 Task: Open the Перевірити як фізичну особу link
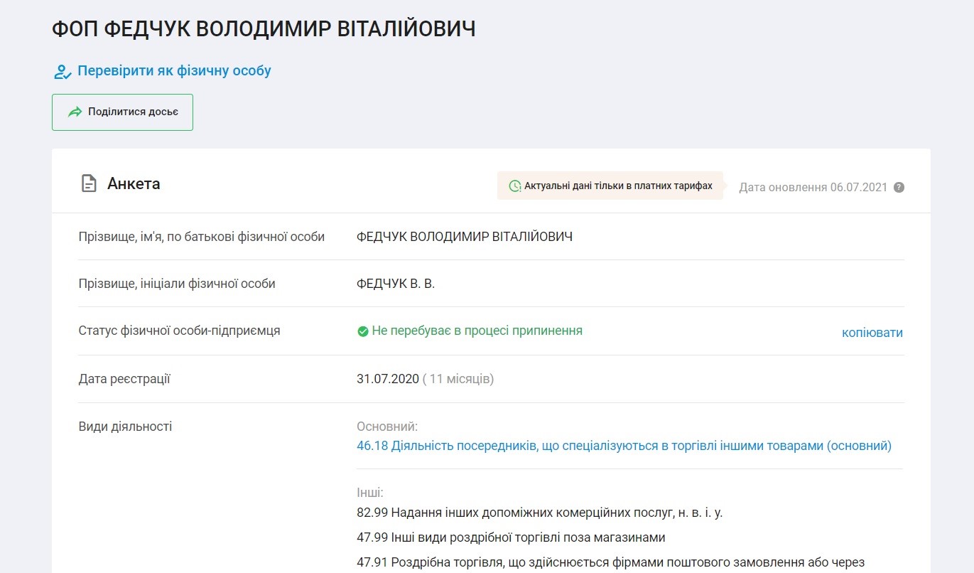click(x=174, y=71)
